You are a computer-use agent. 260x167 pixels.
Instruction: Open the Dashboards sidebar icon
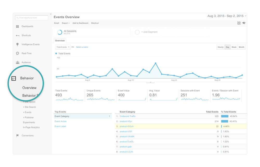[17, 26]
